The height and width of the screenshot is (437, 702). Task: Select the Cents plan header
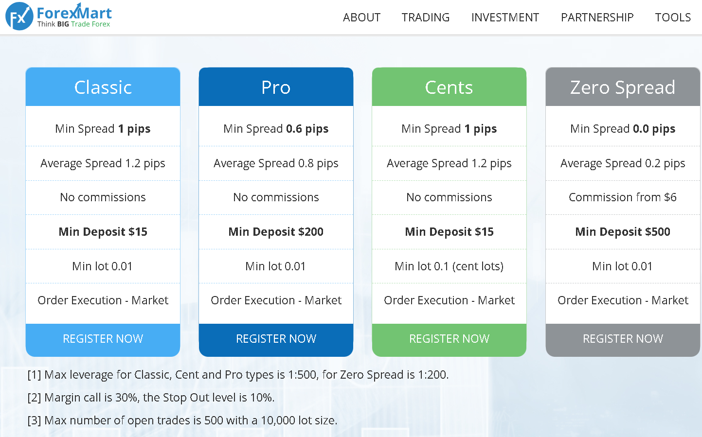[449, 87]
